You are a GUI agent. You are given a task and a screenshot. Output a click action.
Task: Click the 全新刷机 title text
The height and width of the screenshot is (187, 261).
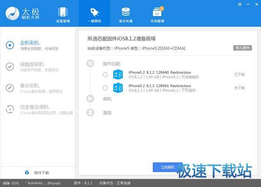click(x=30, y=43)
